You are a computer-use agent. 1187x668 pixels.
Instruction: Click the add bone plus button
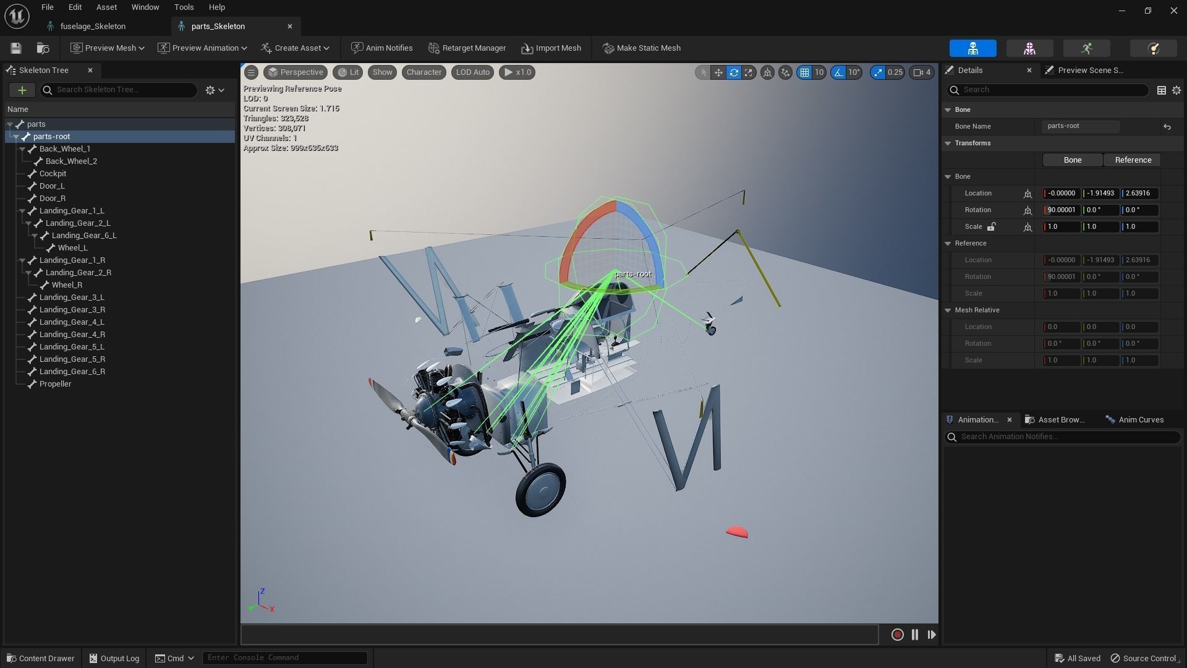click(x=22, y=90)
